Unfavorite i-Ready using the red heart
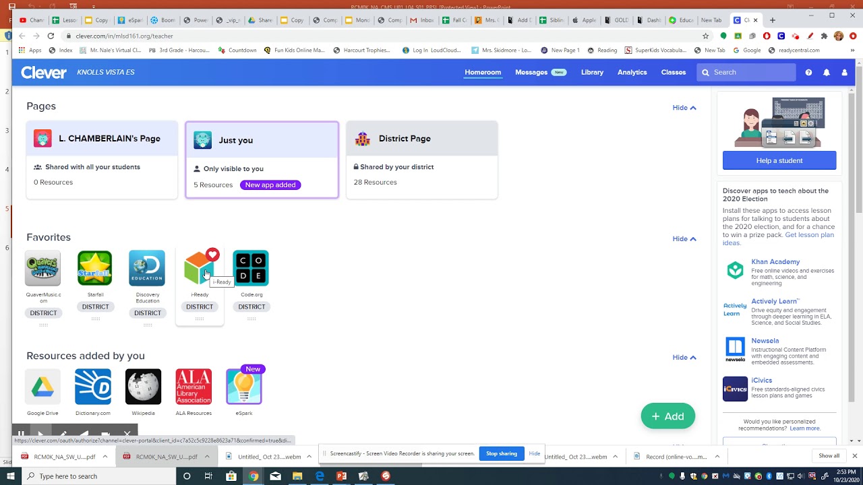Screen dimensions: 863x485 point(212,255)
